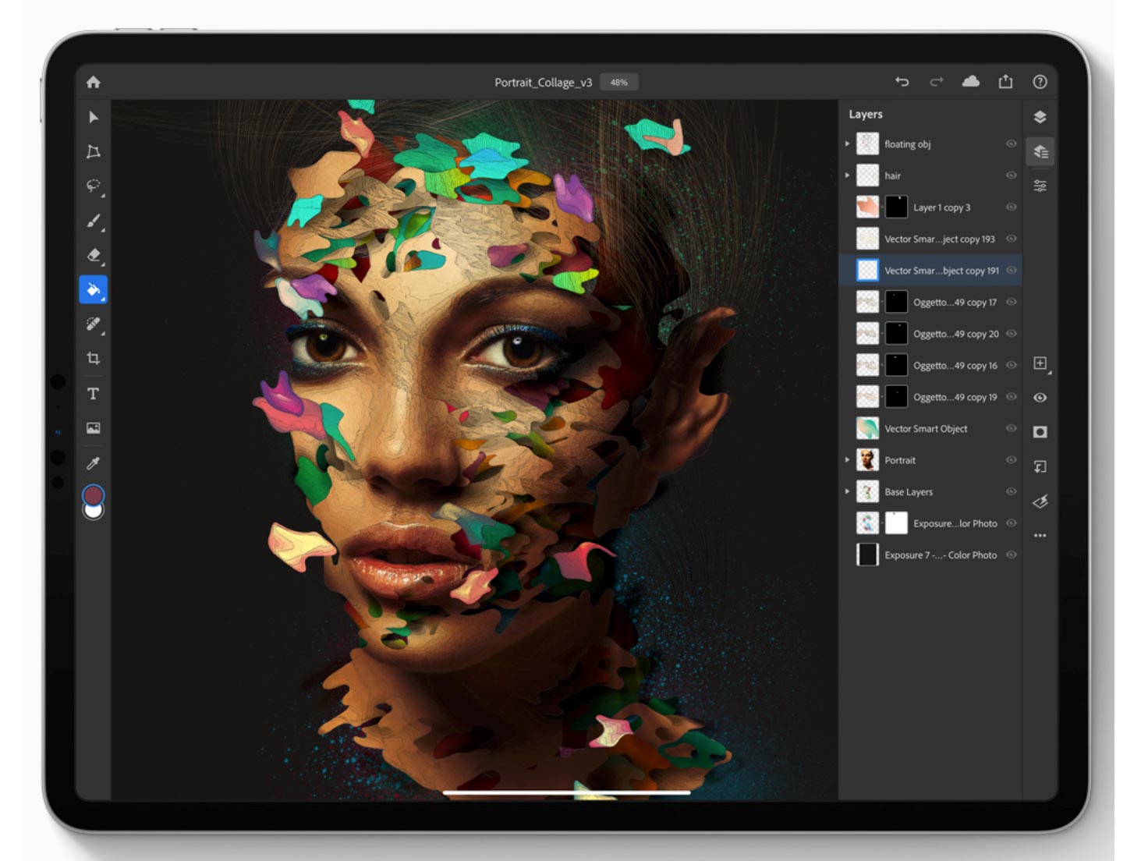
Task: Select the Eyedropper tool
Action: [x=94, y=463]
